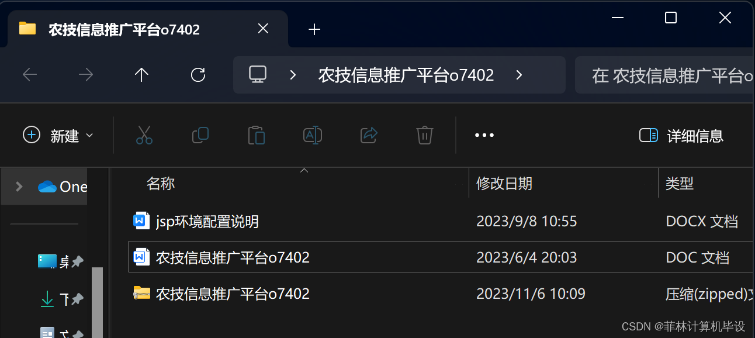Image resolution: width=755 pixels, height=338 pixels.
Task: Click the Rename icon in toolbar
Action: [x=313, y=135]
